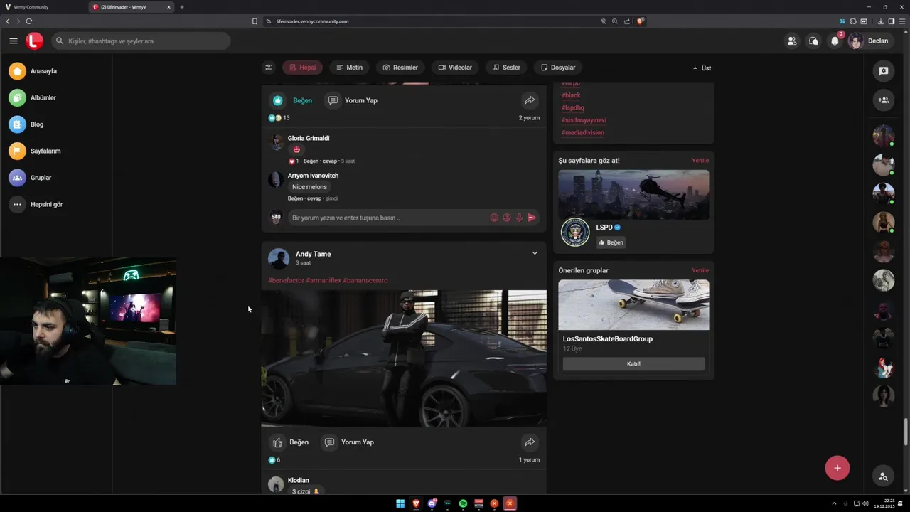Switch to the Venny Community browser tab
910x512 pixels.
coord(43,7)
